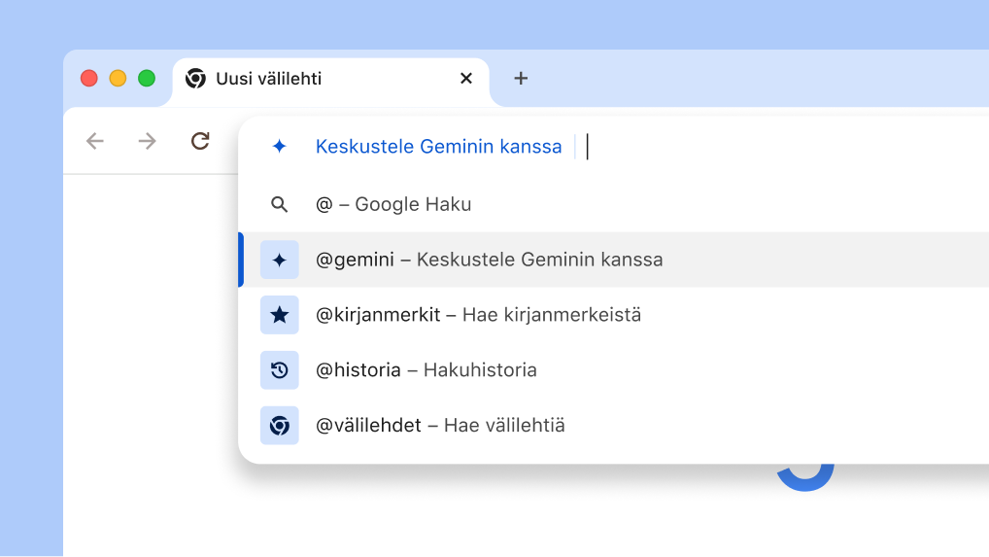Minimize the window with the yellow button

pos(118,78)
